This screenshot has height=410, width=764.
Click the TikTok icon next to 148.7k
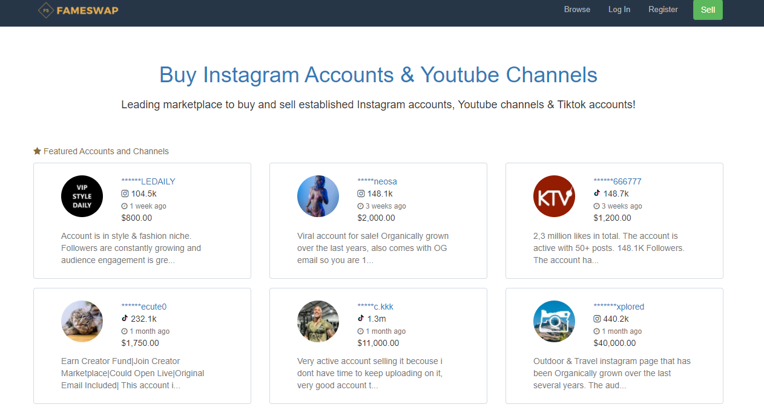597,194
